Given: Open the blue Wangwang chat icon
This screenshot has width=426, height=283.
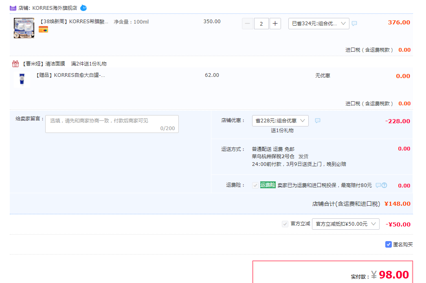Looking at the screenshot, I should coord(83,8).
